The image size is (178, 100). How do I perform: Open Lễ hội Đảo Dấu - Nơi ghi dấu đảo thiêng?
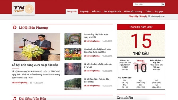(96, 80)
